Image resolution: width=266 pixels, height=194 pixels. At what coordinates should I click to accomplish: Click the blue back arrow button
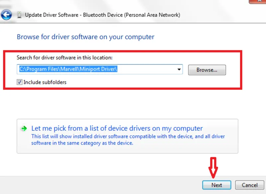coord(7,15)
